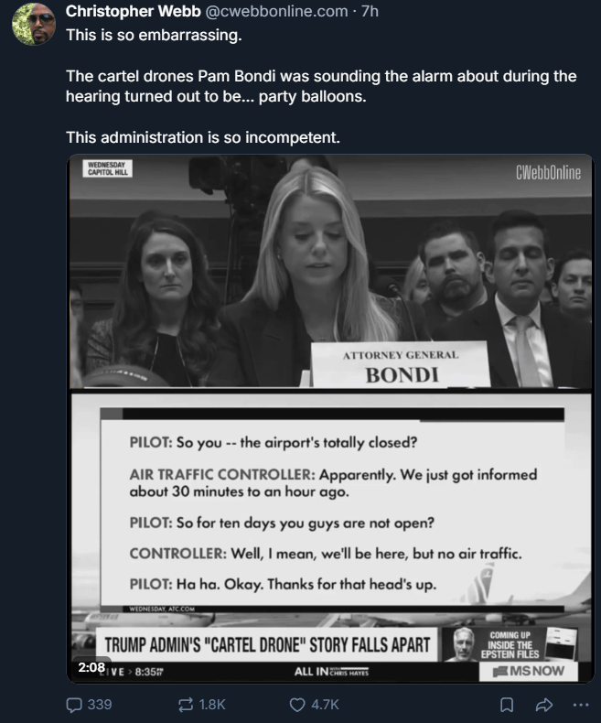This screenshot has width=601, height=723.
Task: Click the 7h post timestamp
Action: (x=370, y=11)
